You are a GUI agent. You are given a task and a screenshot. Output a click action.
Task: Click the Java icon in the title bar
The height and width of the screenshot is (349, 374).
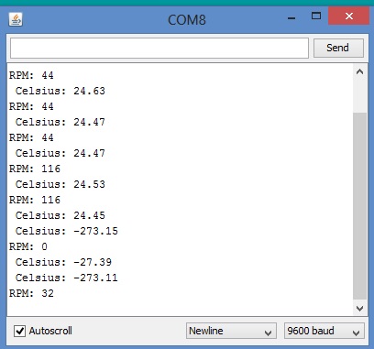(16, 19)
